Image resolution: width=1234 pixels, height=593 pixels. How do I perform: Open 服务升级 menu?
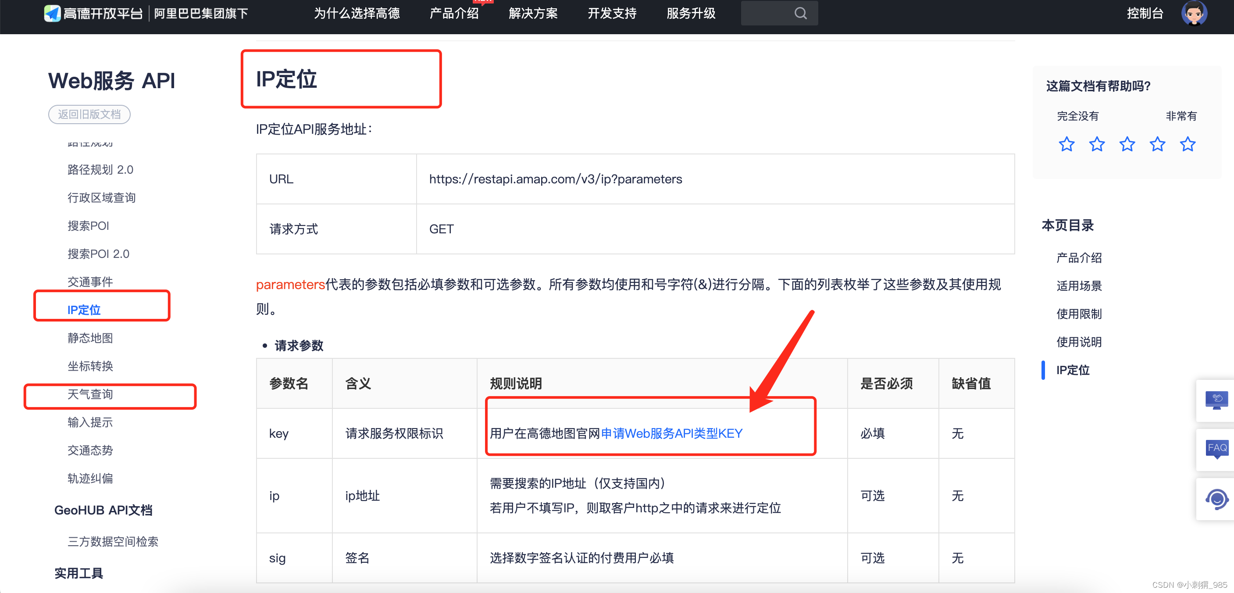click(x=691, y=14)
